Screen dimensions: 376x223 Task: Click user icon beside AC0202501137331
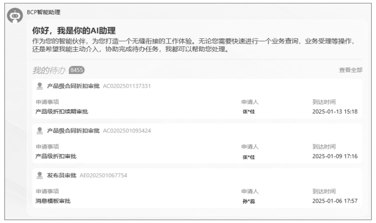pyautogui.click(x=40, y=86)
